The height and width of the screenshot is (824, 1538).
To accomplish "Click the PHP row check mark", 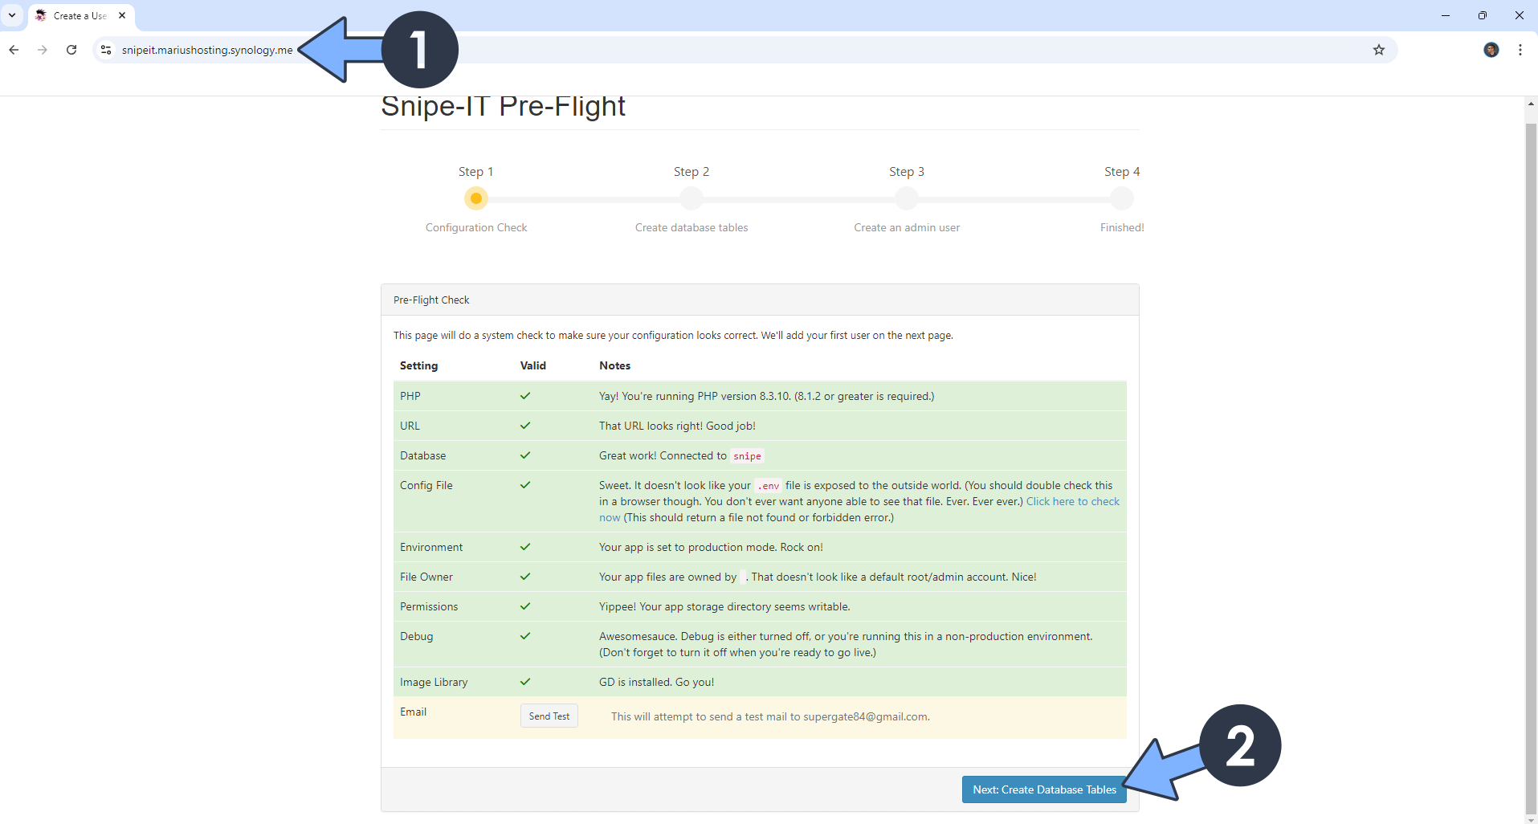I will (525, 396).
